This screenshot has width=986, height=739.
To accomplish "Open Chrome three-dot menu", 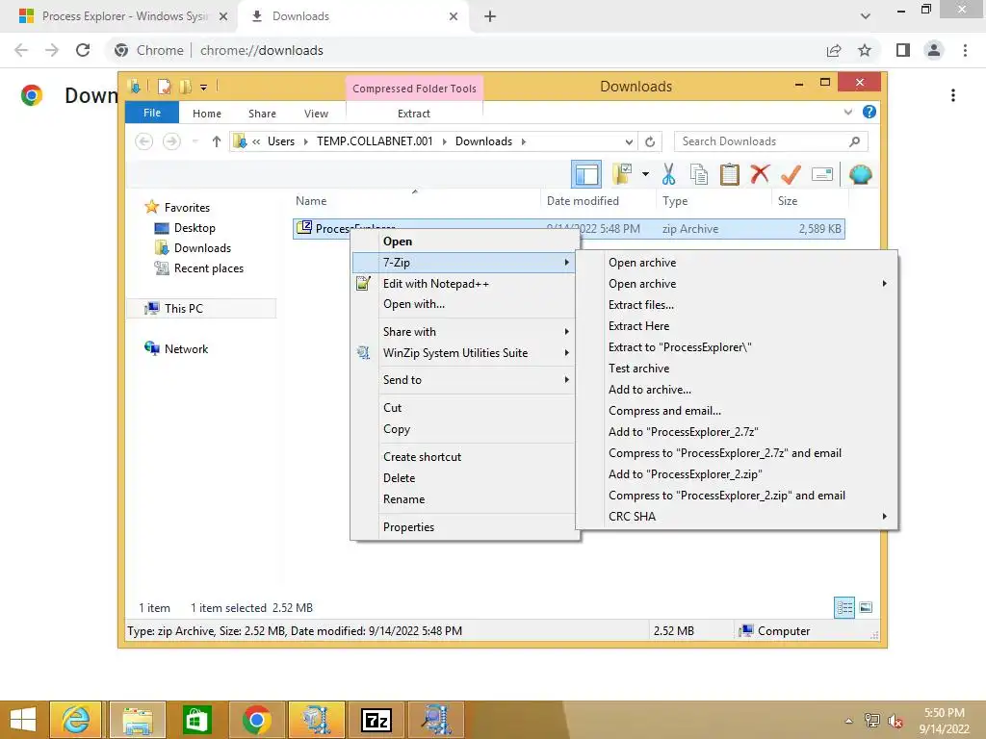I will (x=965, y=50).
